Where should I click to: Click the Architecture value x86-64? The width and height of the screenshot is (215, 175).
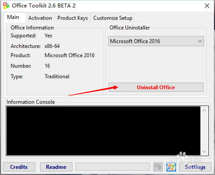(52, 46)
